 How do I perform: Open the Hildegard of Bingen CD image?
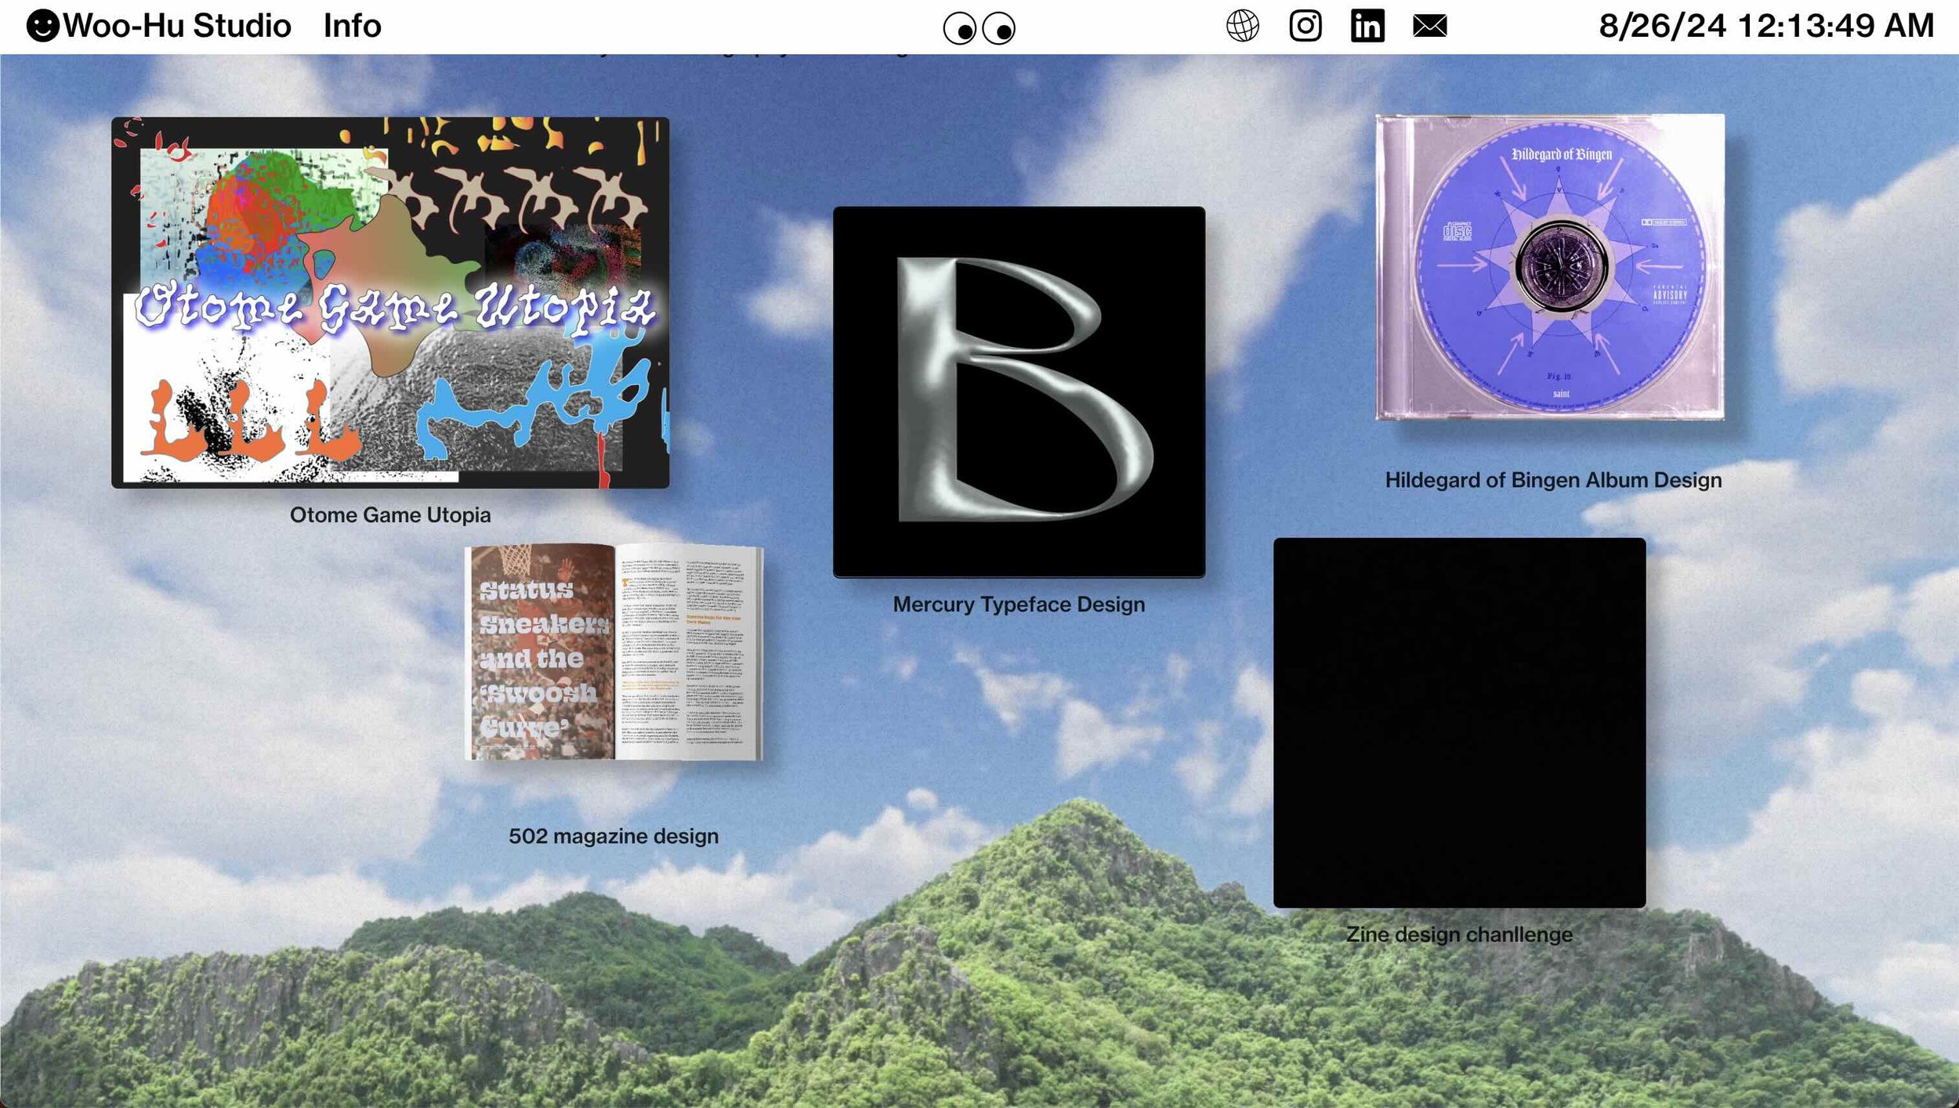(1550, 267)
